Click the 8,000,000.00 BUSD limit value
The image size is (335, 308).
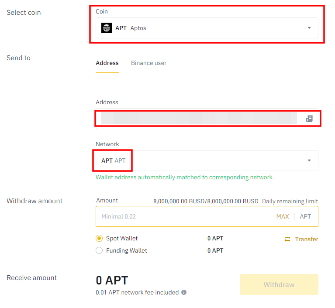pyautogui.click(x=206, y=201)
